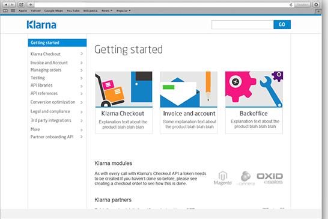Viewport: 328px width, 219px height.
Task: Open the Wikipedia bookmark
Action: [90, 11]
